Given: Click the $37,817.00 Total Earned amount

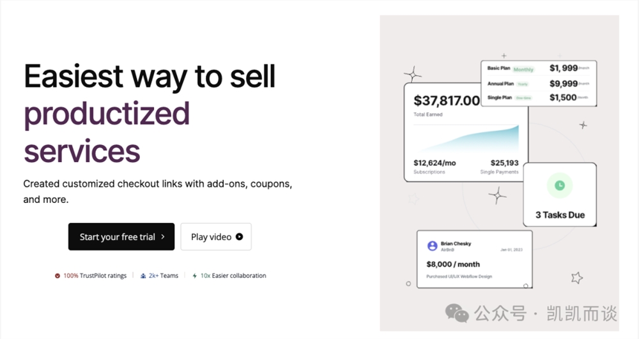Looking at the screenshot, I should coord(447,100).
